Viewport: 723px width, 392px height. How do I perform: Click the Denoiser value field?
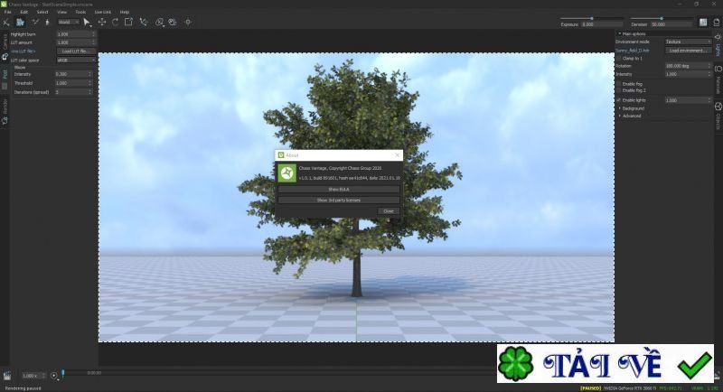(671, 24)
